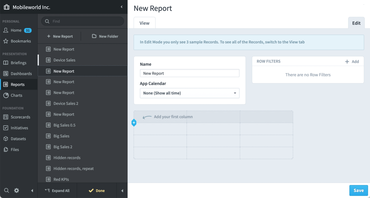Save the new report

[358, 190]
